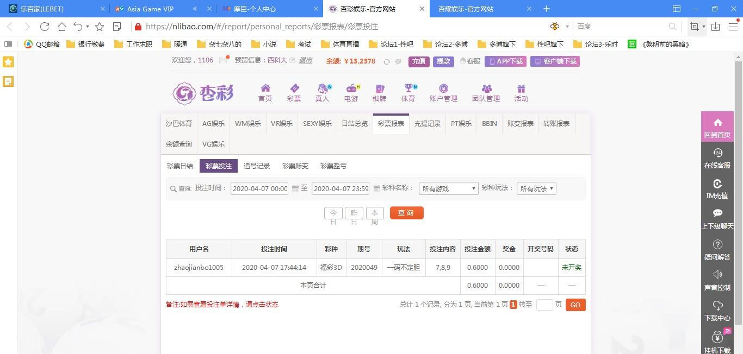Screen dimensions: 743x354
Task: Open 声音控制 sound control
Action: [x=717, y=281]
